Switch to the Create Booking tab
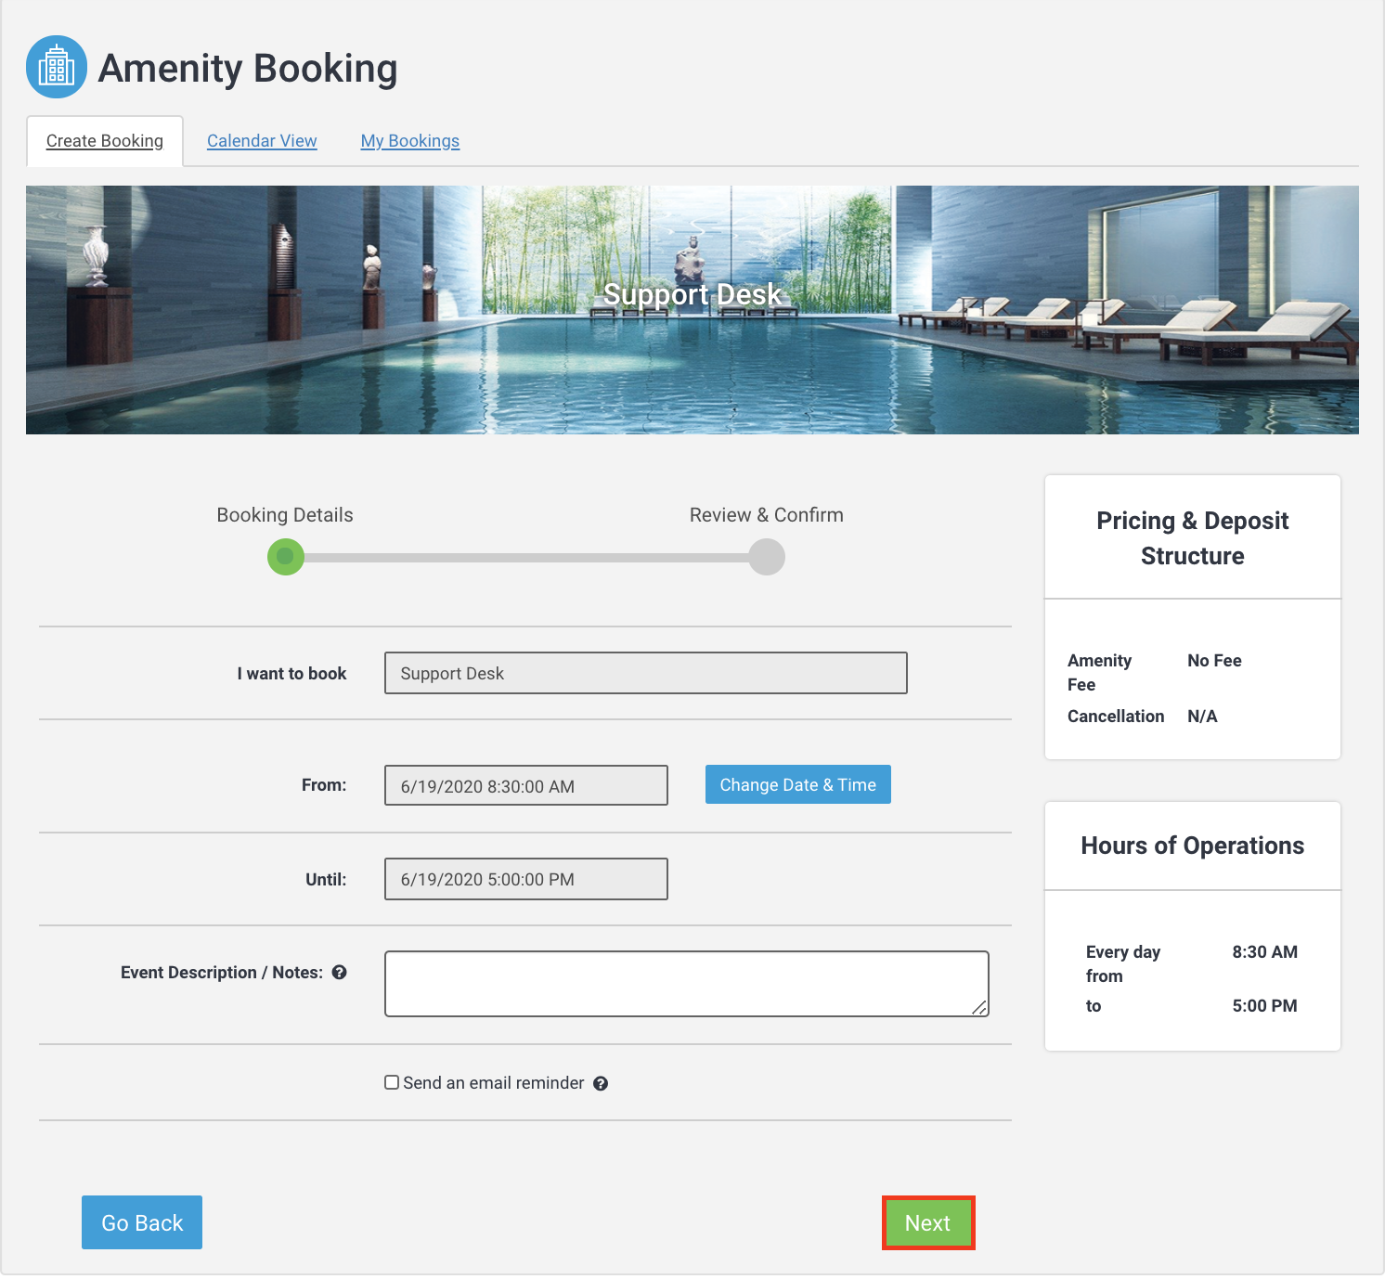Viewport: 1385px width, 1279px height. pos(105,141)
